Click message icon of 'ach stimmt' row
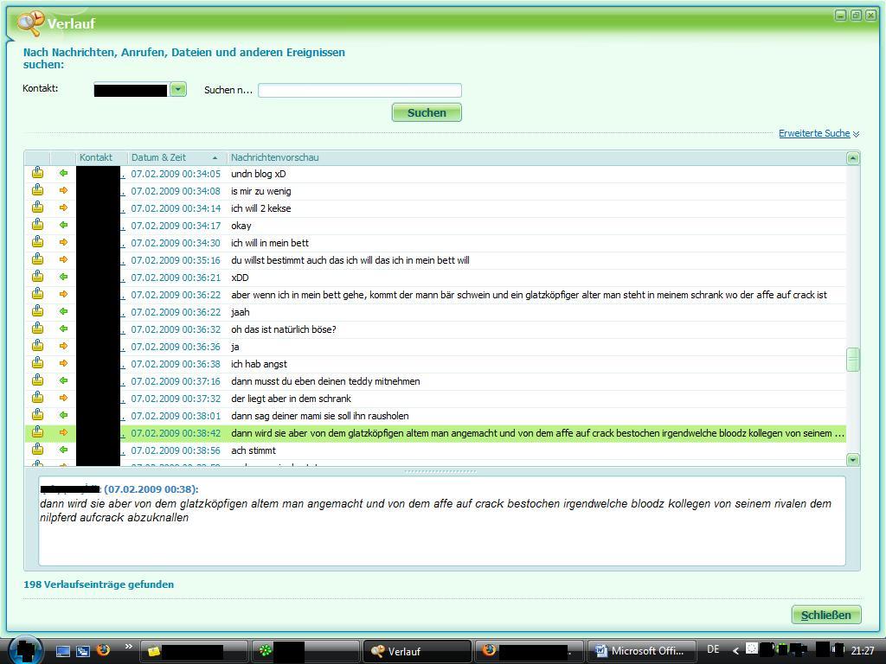Screen dimensions: 886x664 37,450
